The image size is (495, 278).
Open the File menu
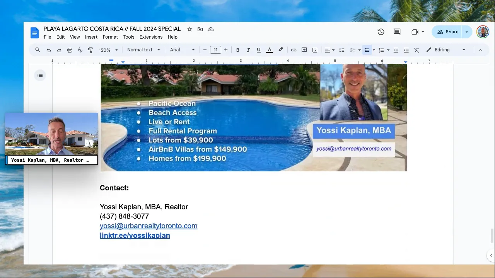[48, 37]
